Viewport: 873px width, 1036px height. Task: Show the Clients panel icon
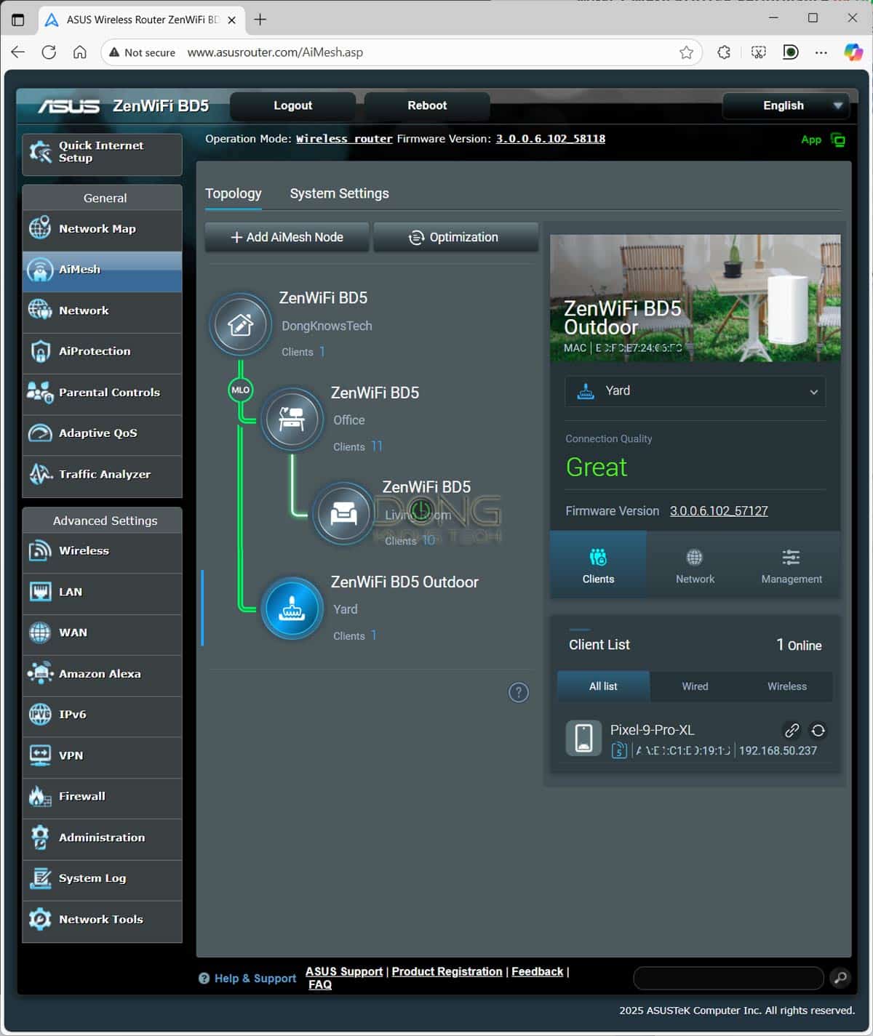click(x=598, y=558)
